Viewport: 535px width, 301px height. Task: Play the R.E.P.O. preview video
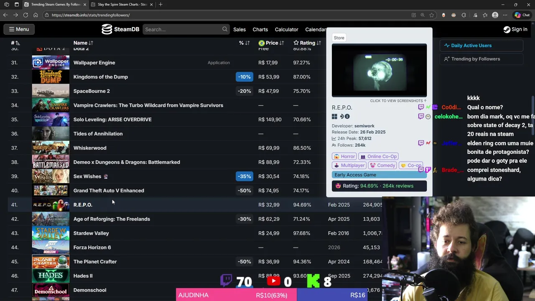pyautogui.click(x=379, y=70)
